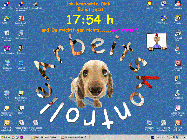Open the Calculadora shortcut
187x140 pixels.
point(21,33)
